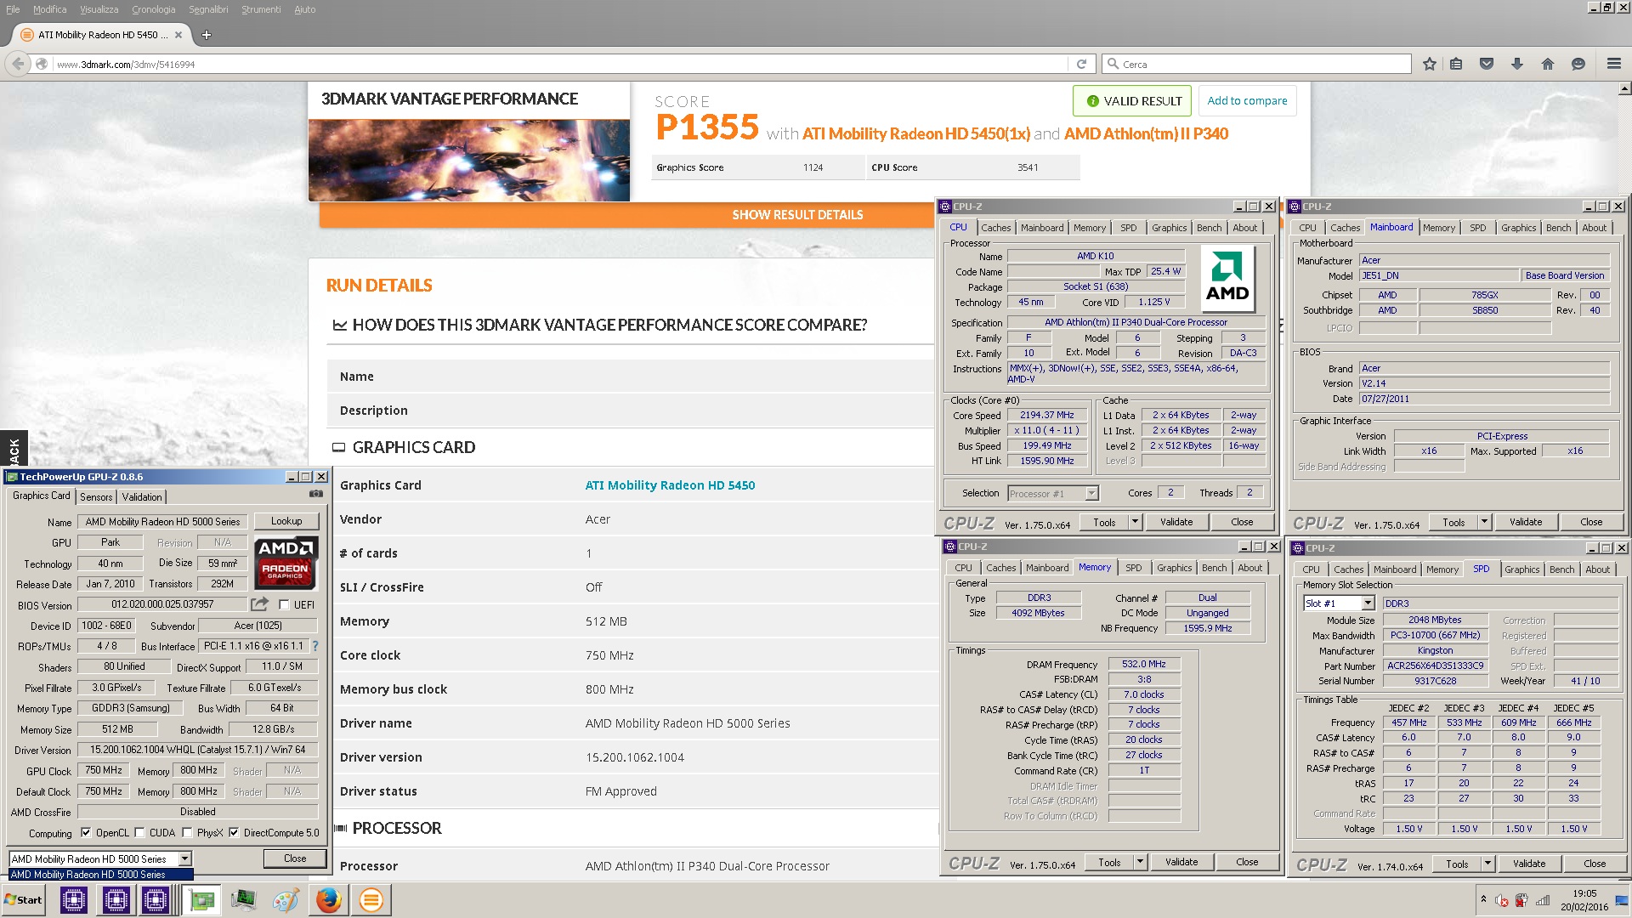Click the Bus Interface question mark
The height and width of the screenshot is (918, 1632).
315,646
